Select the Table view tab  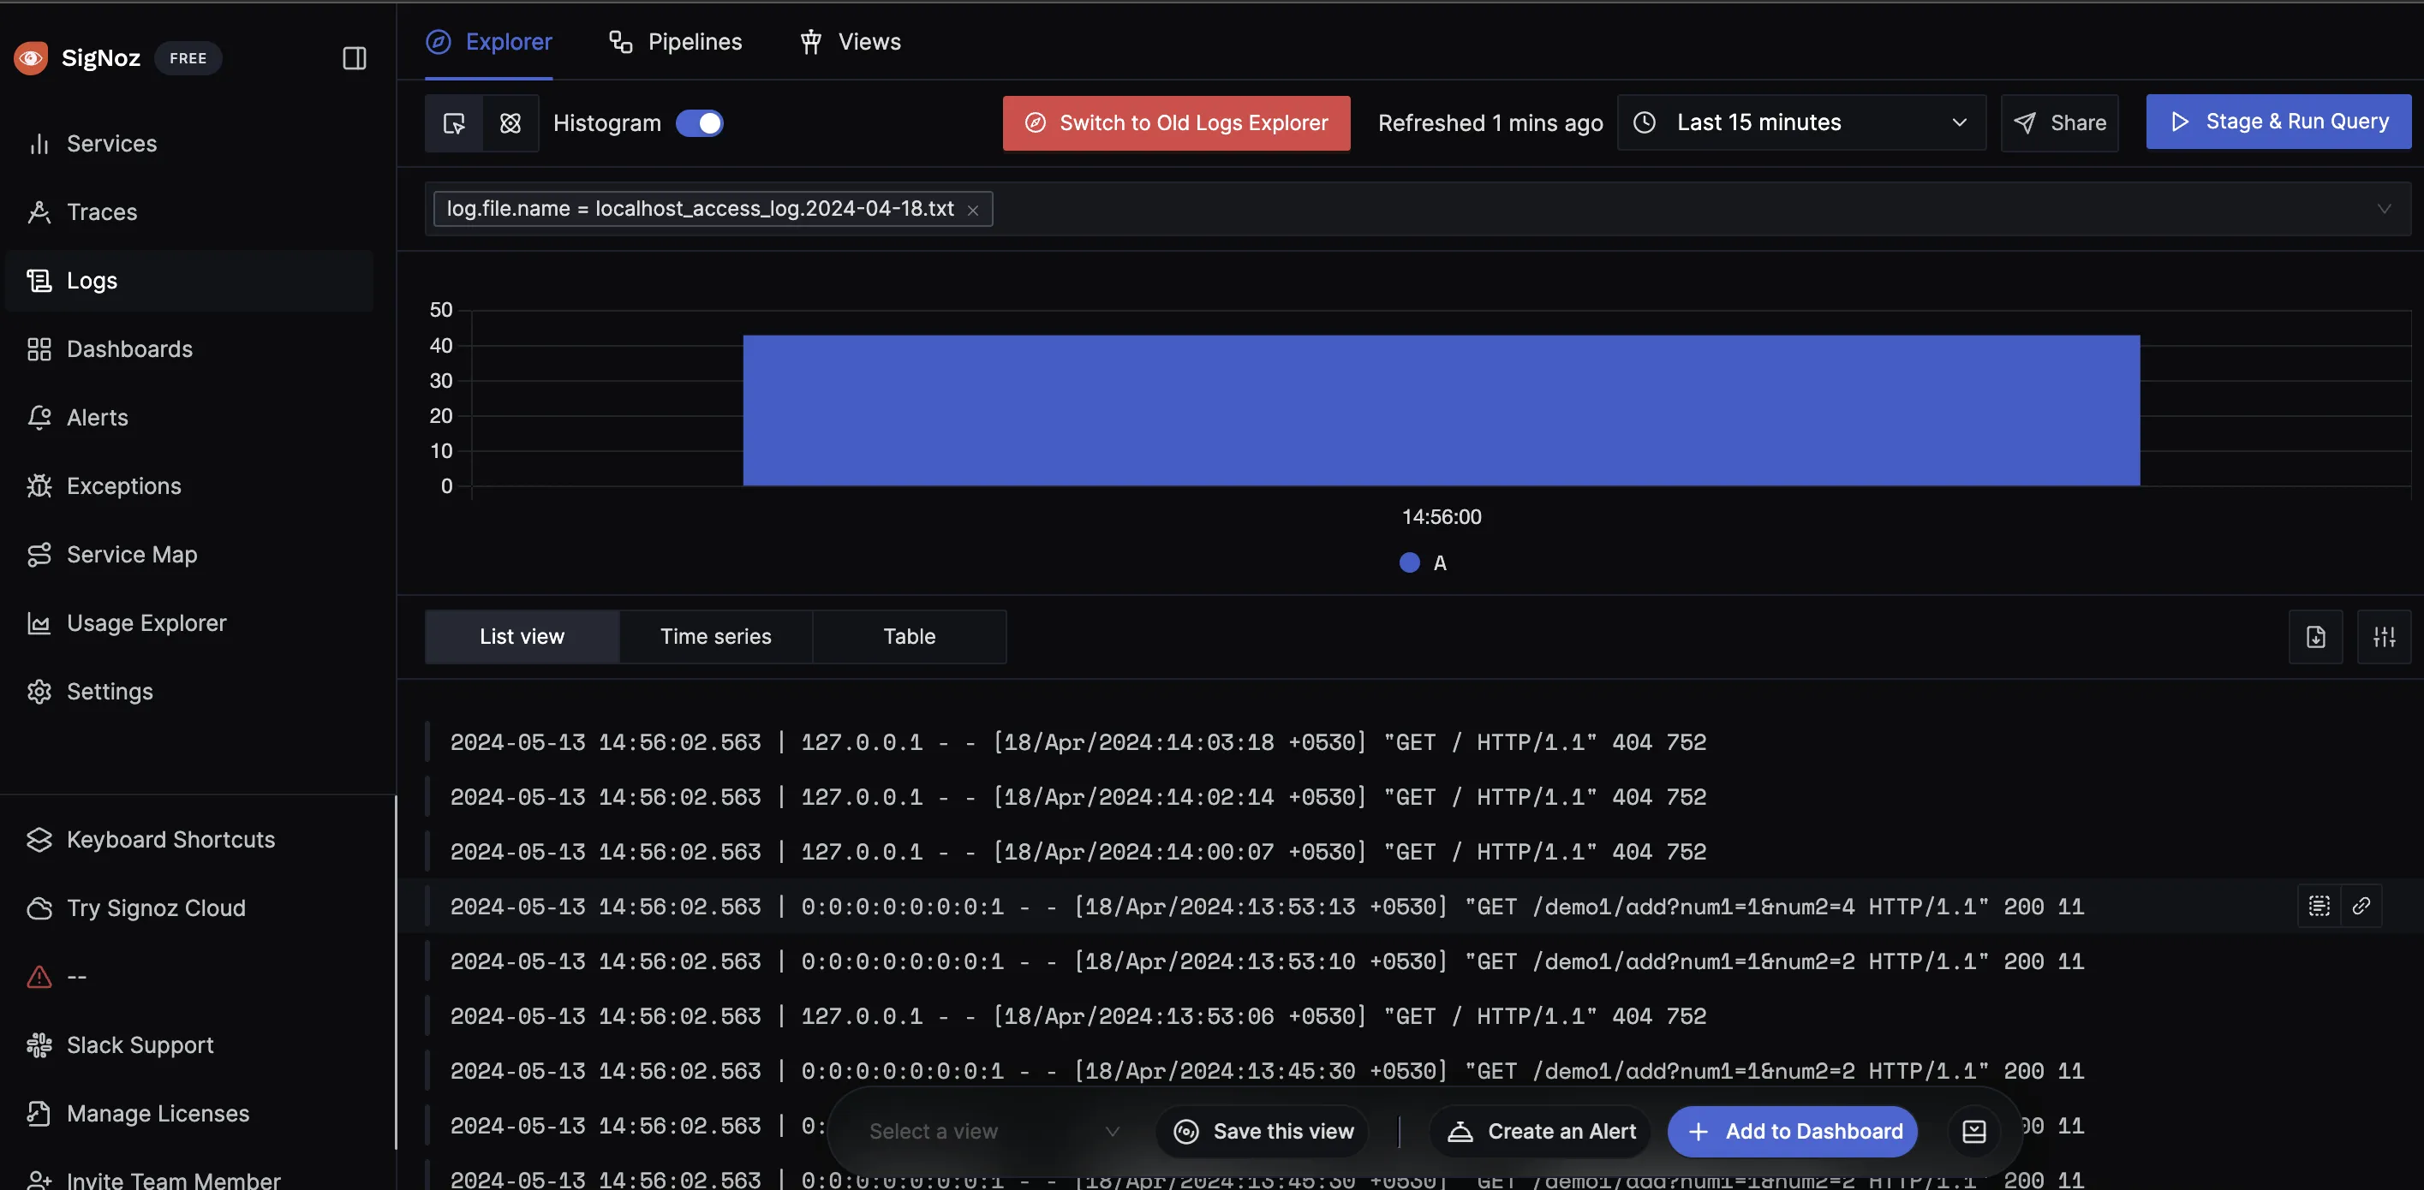(909, 635)
